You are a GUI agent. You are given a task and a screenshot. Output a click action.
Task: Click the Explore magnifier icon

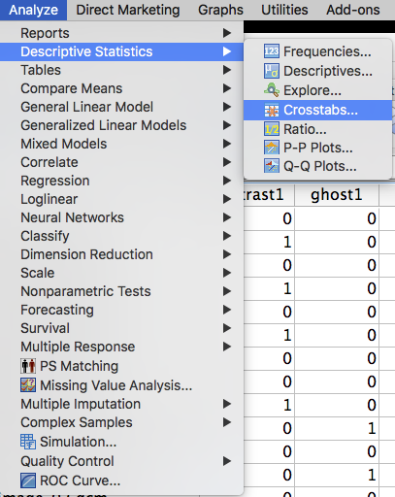[272, 90]
